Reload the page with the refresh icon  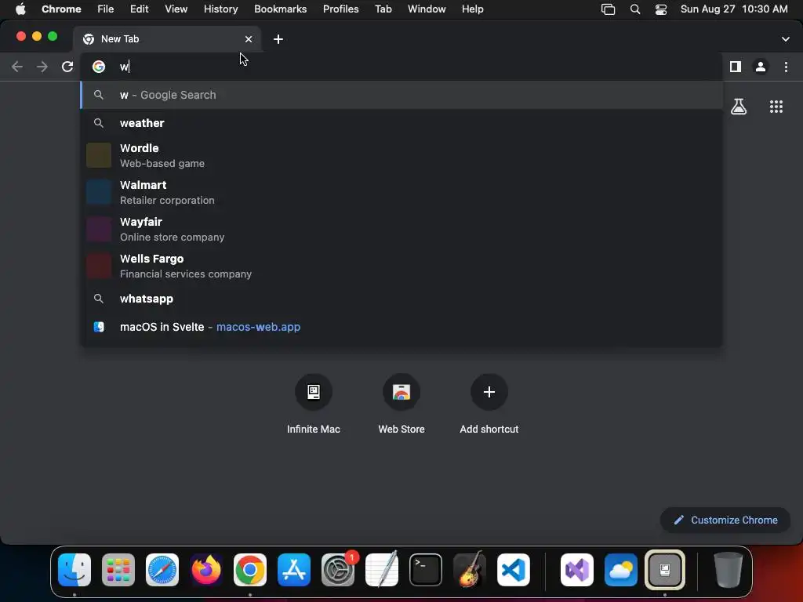67,67
